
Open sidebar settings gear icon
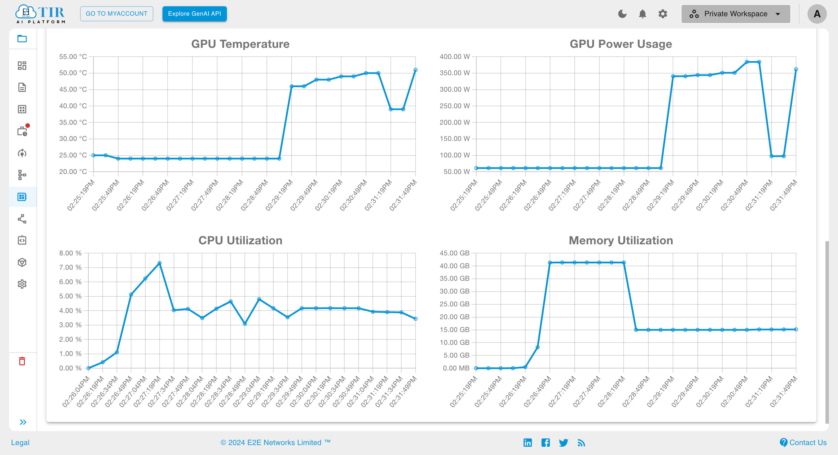tap(22, 284)
